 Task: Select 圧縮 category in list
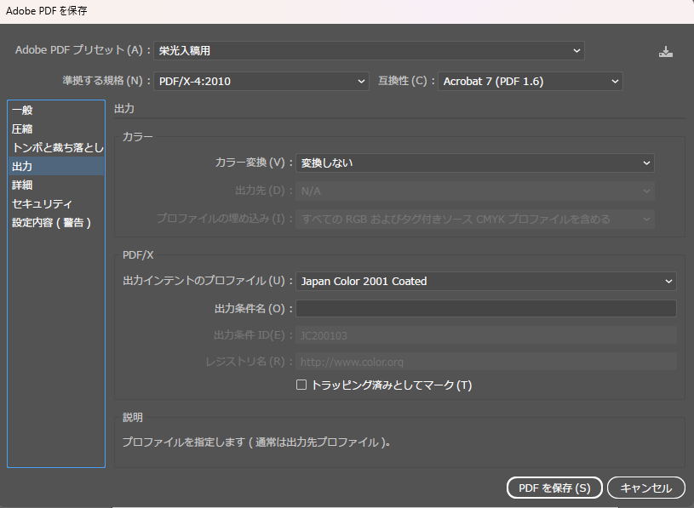(x=56, y=128)
